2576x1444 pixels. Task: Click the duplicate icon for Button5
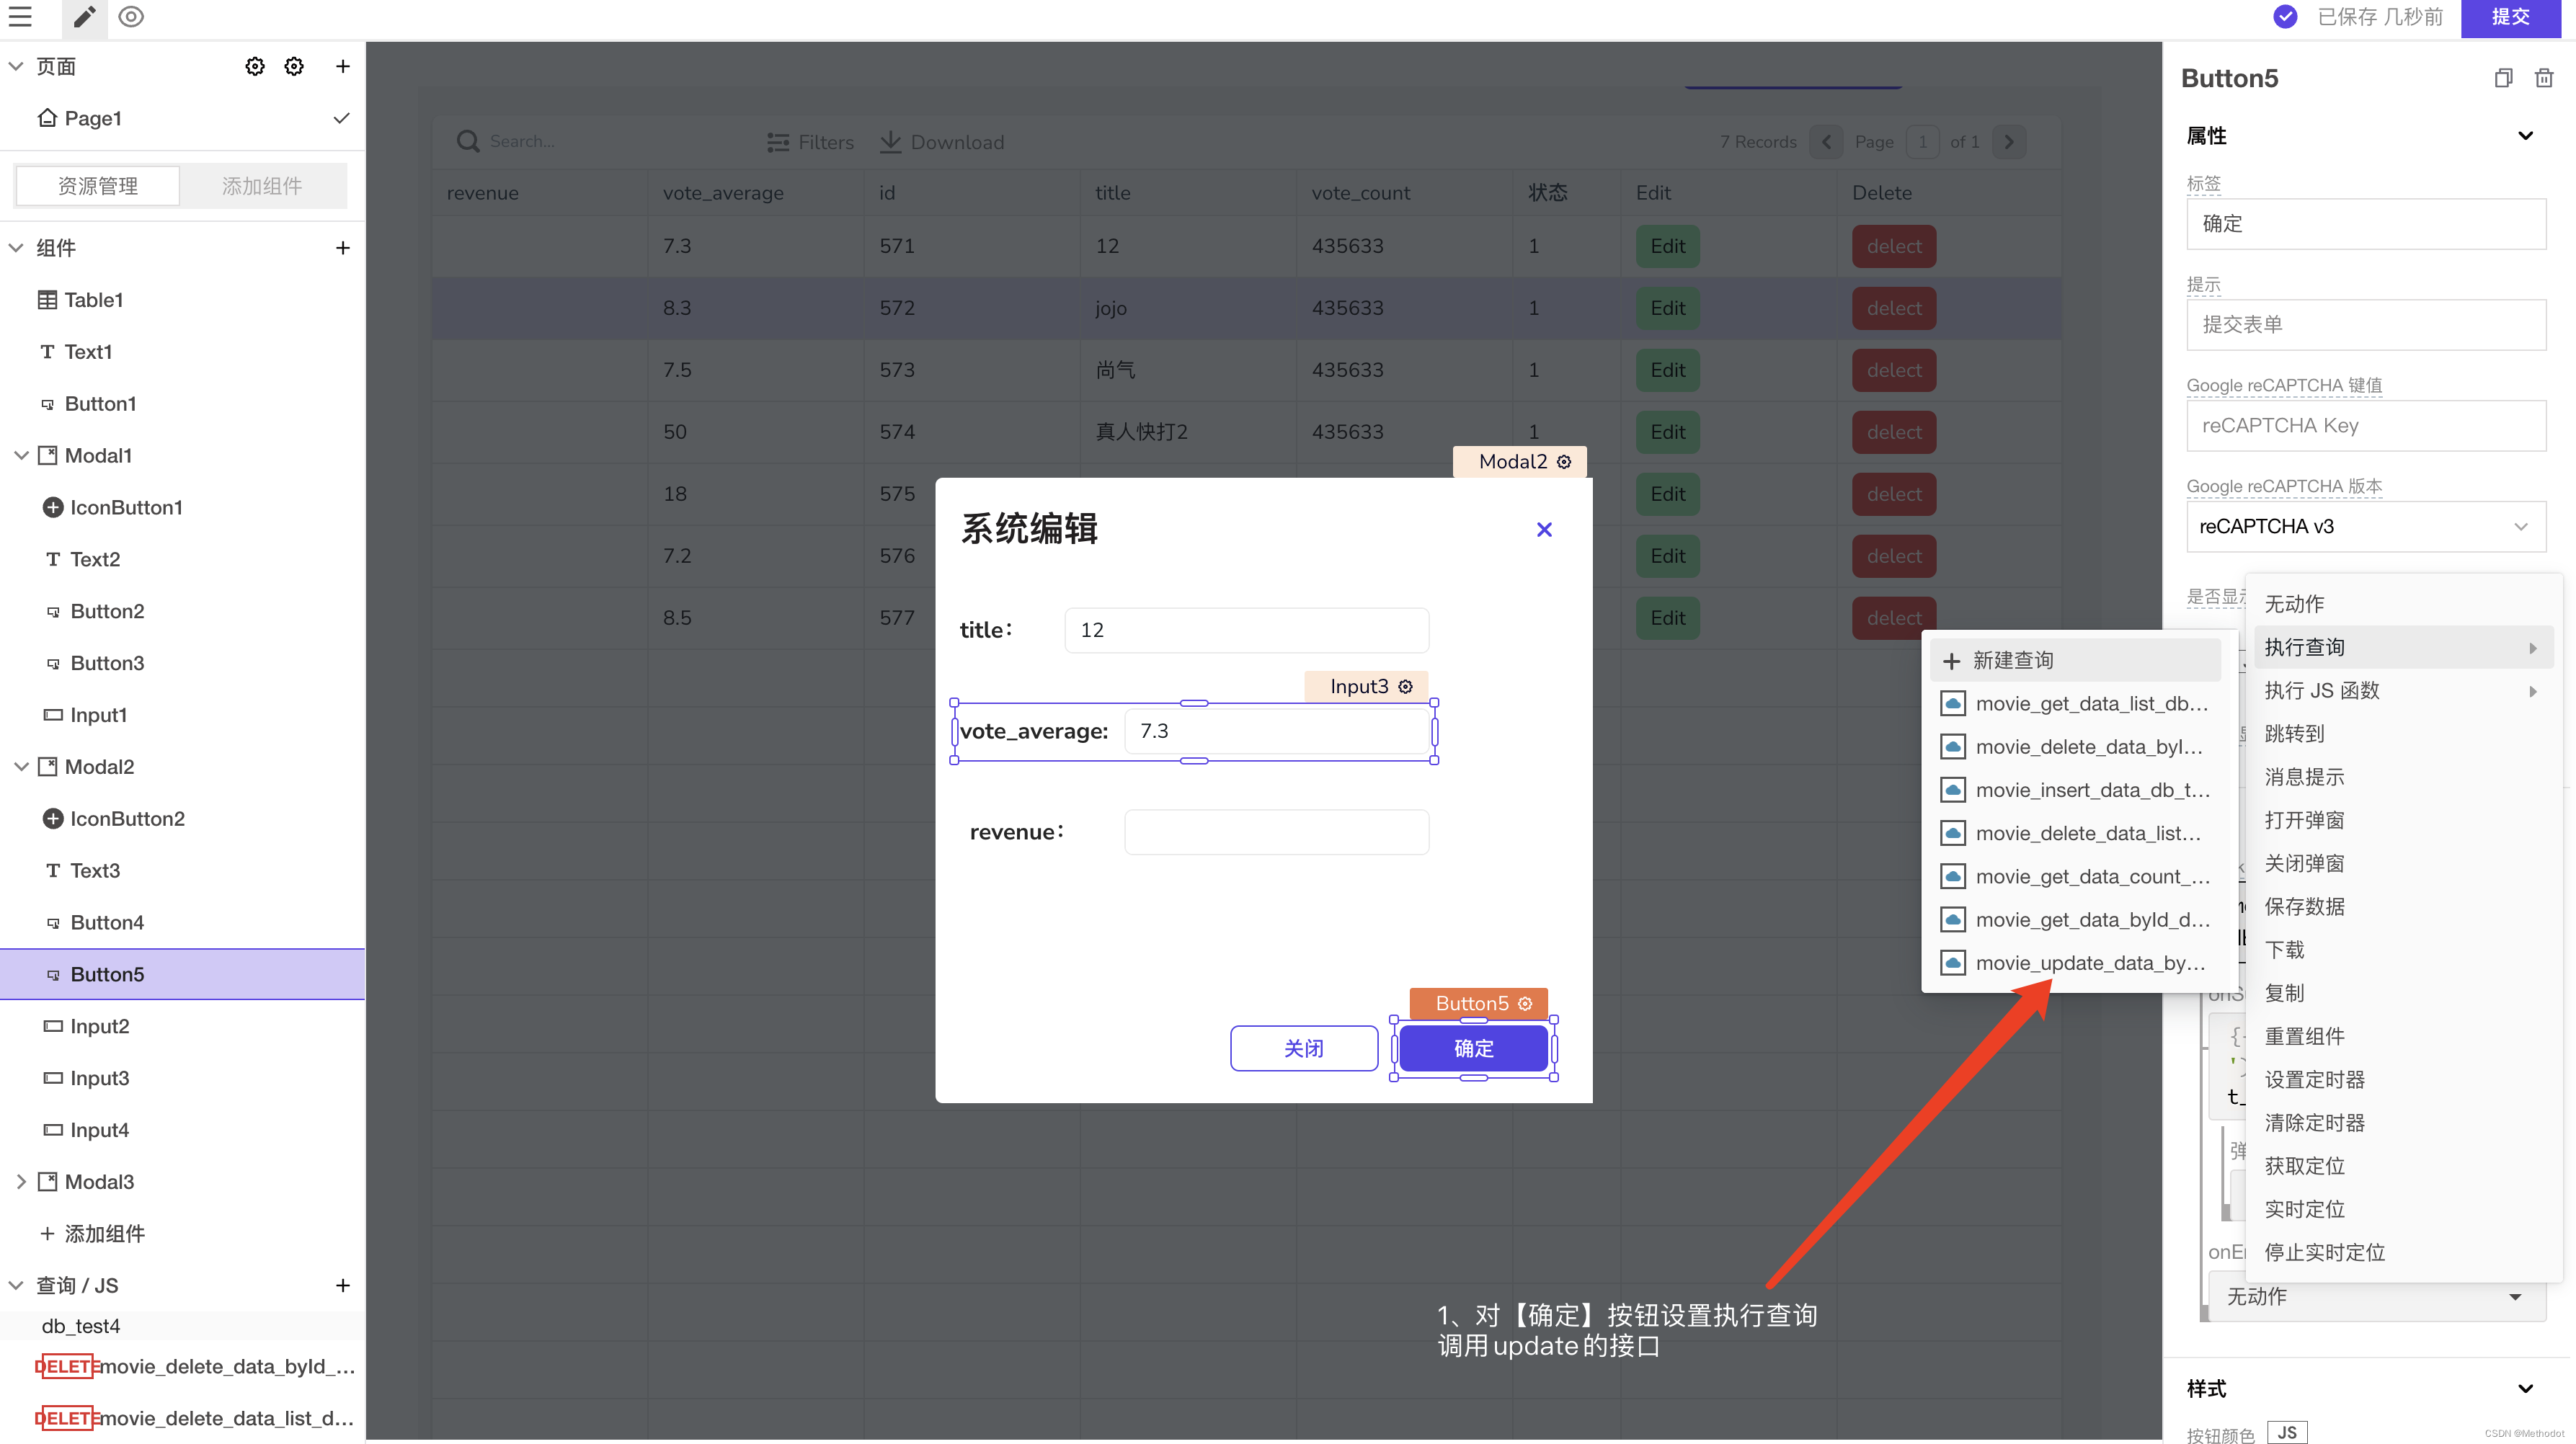(2503, 78)
